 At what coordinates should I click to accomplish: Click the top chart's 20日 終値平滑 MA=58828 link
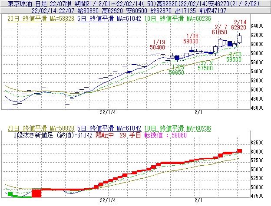[41, 19]
